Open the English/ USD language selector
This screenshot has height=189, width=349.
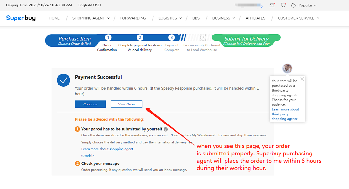pyautogui.click(x=90, y=5)
